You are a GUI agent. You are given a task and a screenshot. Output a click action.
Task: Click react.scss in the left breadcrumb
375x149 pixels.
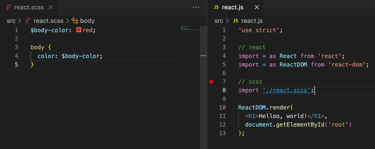pos(48,21)
